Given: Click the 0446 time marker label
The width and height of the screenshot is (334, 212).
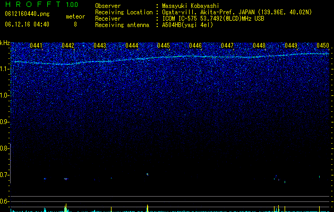Looking at the screenshot, I should [x=195, y=46].
